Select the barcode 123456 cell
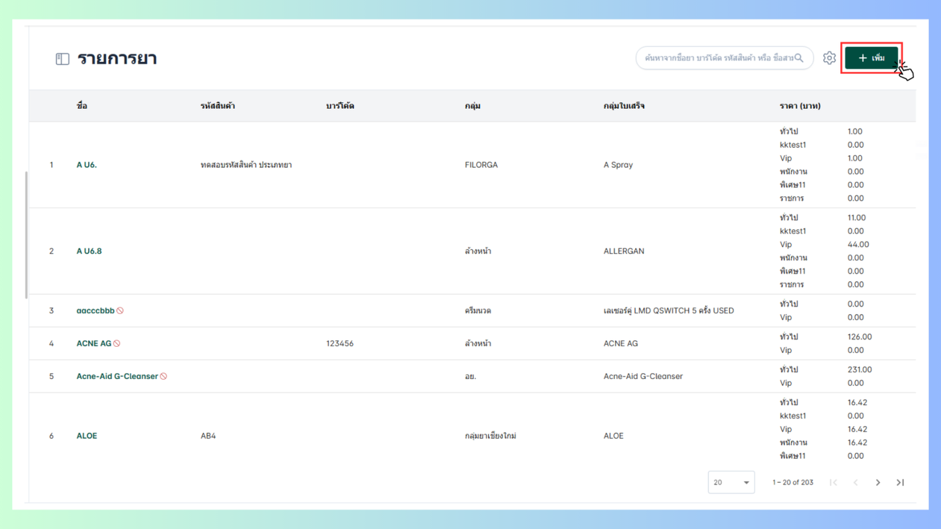Viewport: 941px width, 529px height. click(x=340, y=343)
